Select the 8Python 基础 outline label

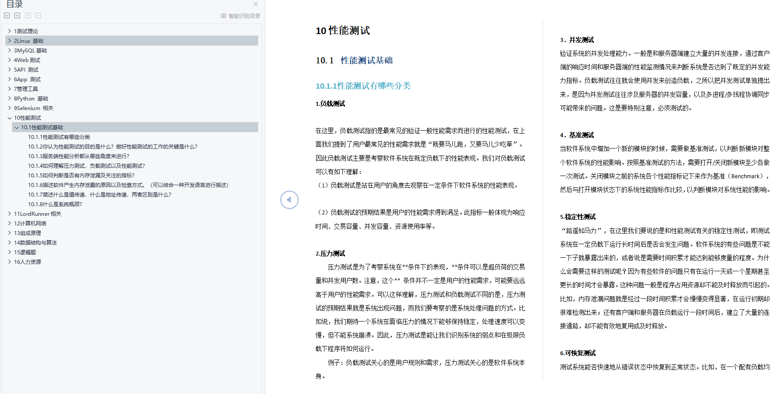tap(31, 98)
